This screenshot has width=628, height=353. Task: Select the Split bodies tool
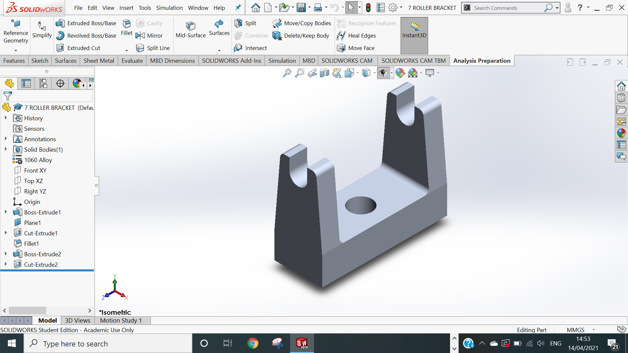coord(245,23)
